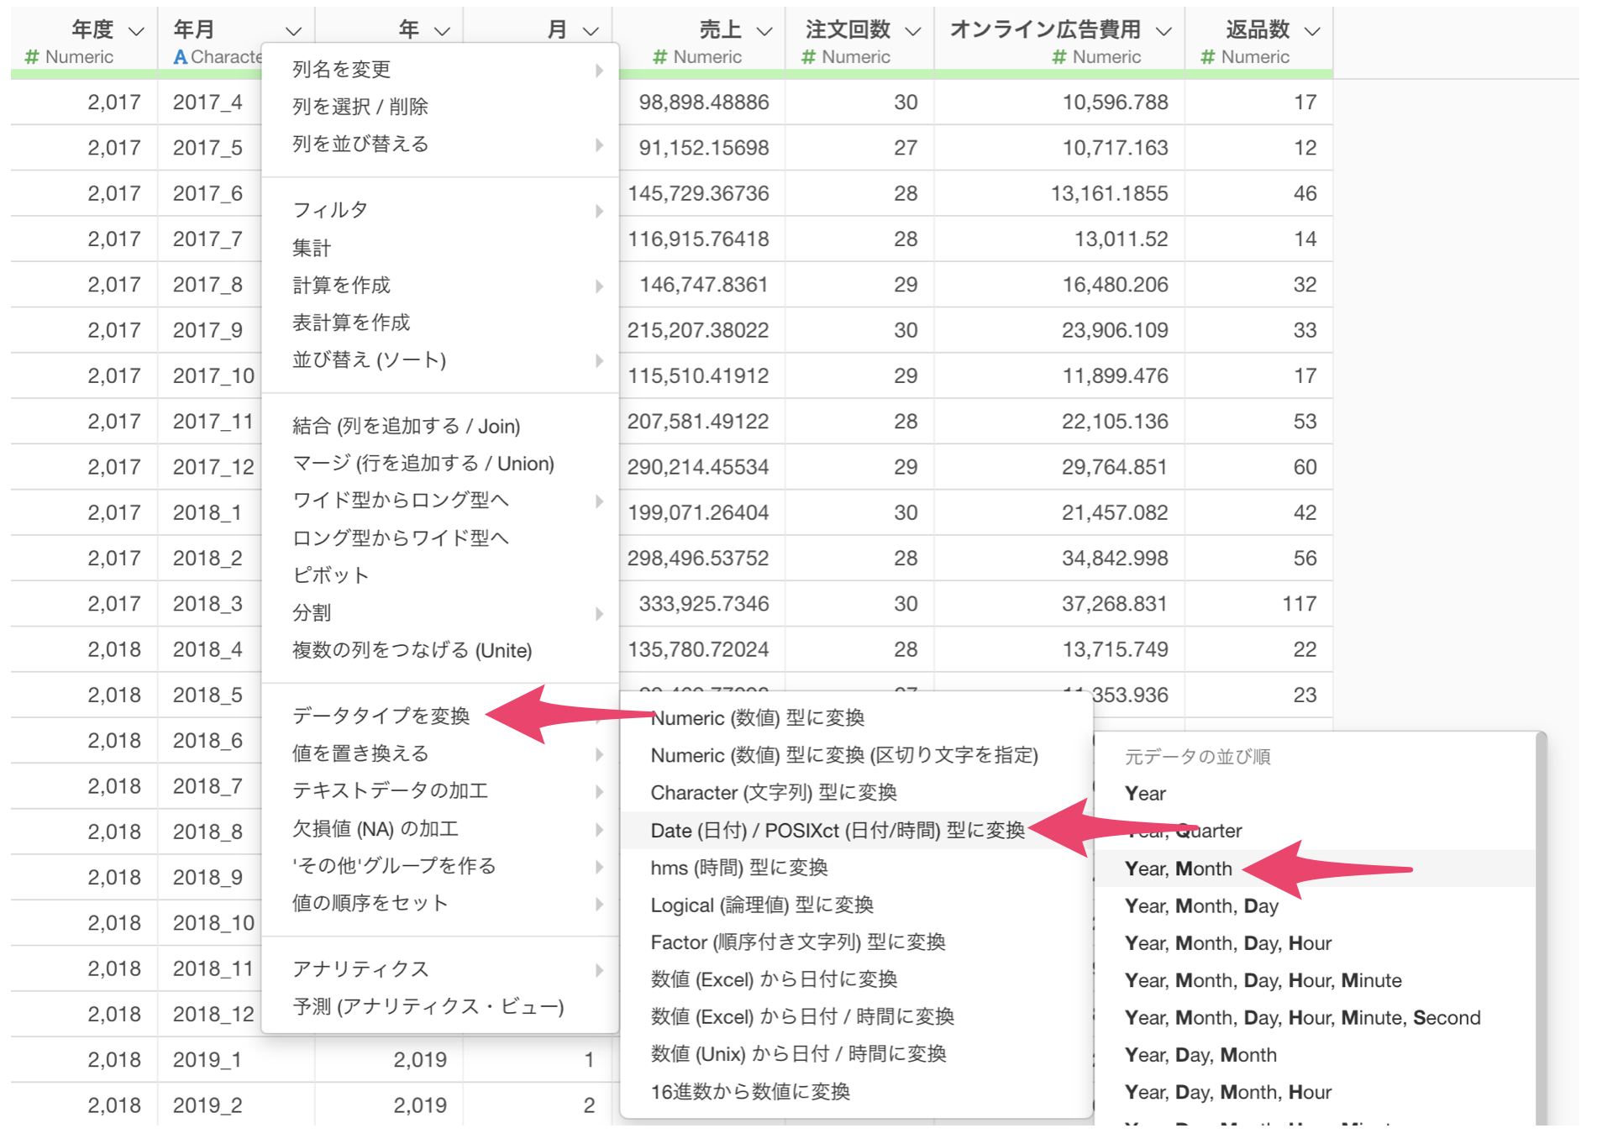
Task: Choose Date (日付) / POSIXct 型に変換
Action: click(x=837, y=831)
